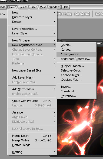This screenshot has width=103, height=159.
Task: Add a Channel Mixer adjustment layer
Action: [x=76, y=75]
